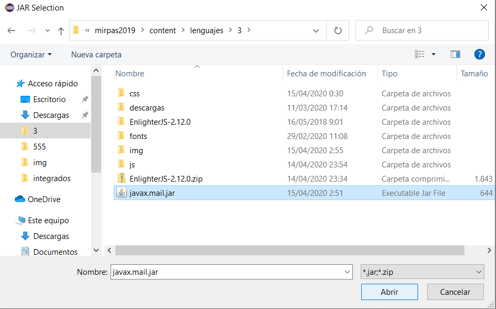The height and width of the screenshot is (309, 496).
Task: Select Este equipo in the sidebar
Action: coord(48,221)
